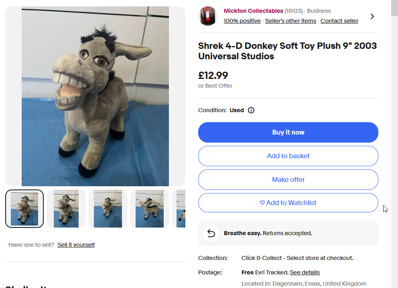Open the 100% positive feedback link
Viewport: 398px width, 288px height.
tap(242, 21)
